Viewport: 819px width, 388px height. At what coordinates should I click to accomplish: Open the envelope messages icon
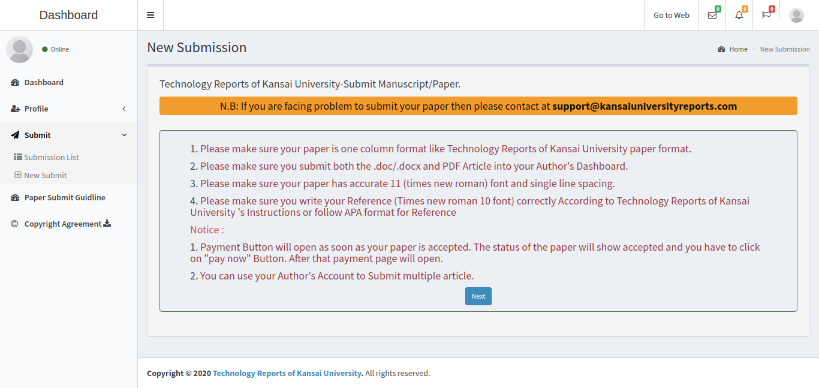712,15
